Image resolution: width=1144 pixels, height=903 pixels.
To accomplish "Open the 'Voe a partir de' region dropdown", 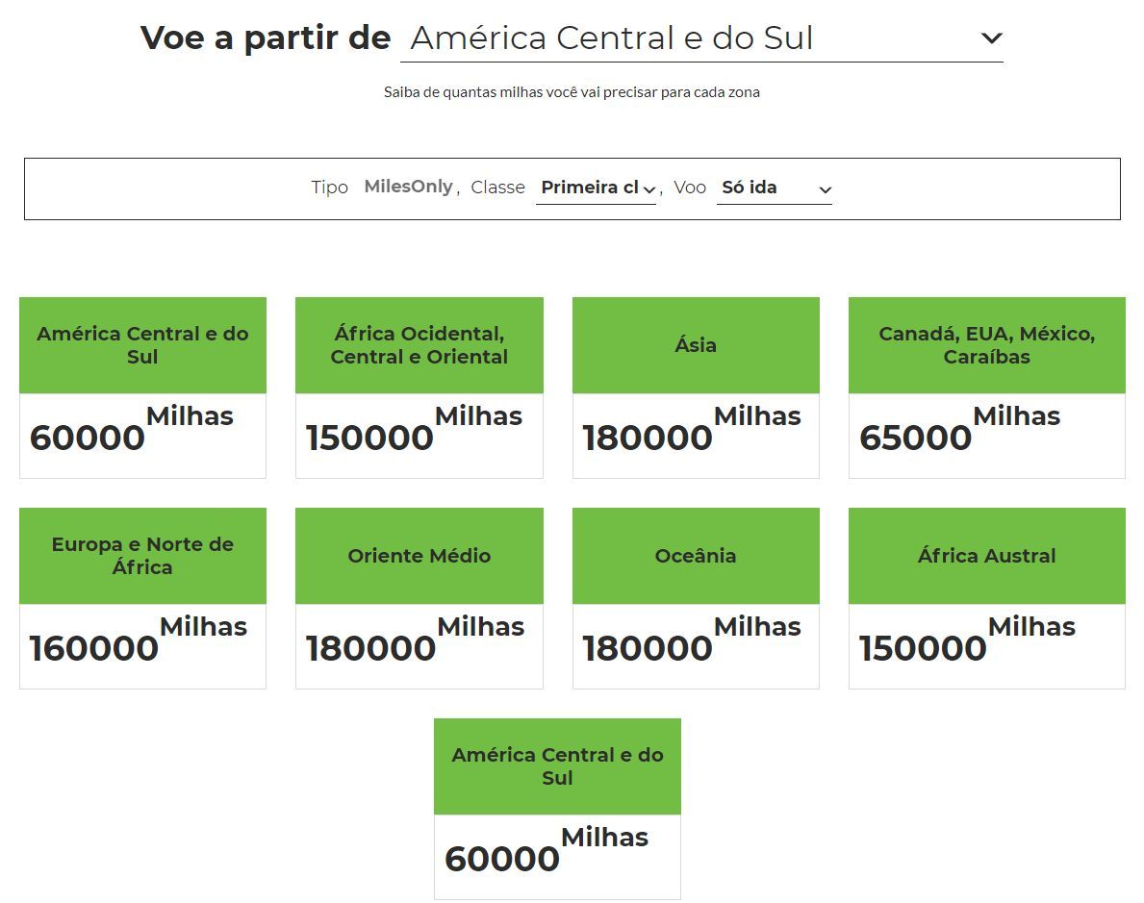I will coord(701,38).
